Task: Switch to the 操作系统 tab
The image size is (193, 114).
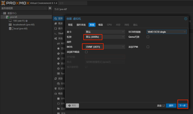Action: click(x=81, y=25)
